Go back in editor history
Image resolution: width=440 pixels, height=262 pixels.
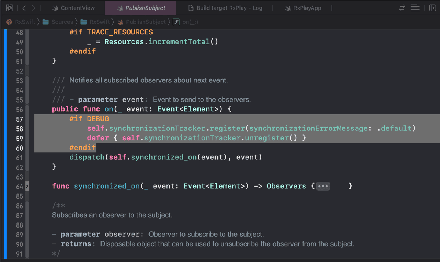24,8
